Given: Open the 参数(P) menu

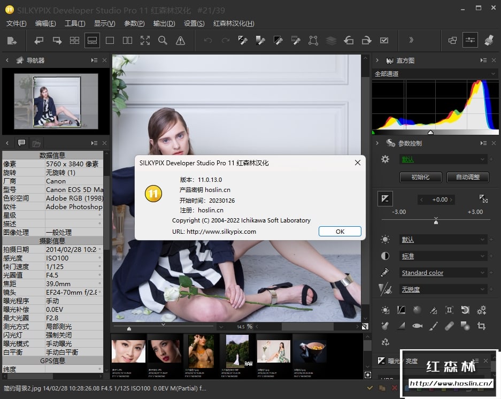Looking at the screenshot, I should [x=134, y=24].
